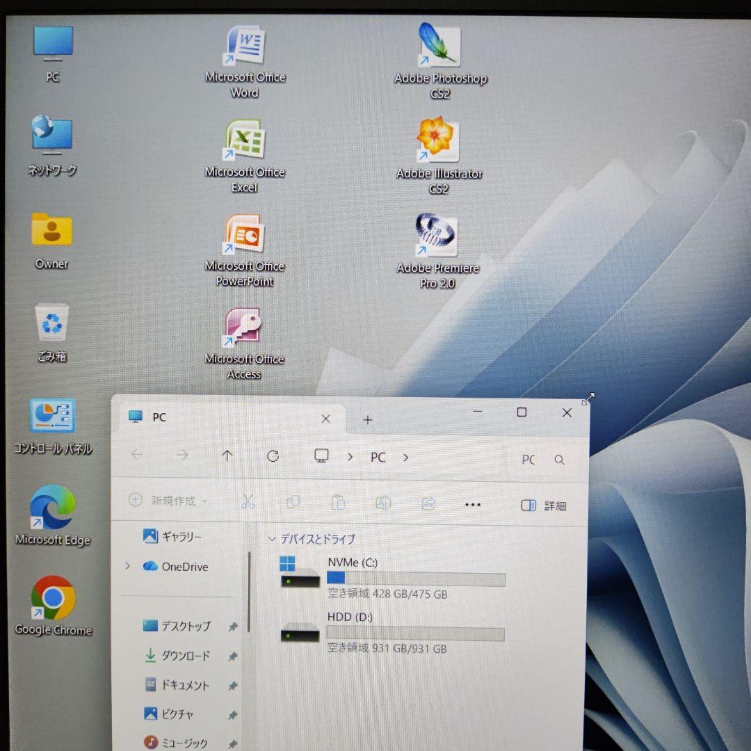Open the 新規作成 dropdown
The height and width of the screenshot is (751, 751).
coord(168,501)
